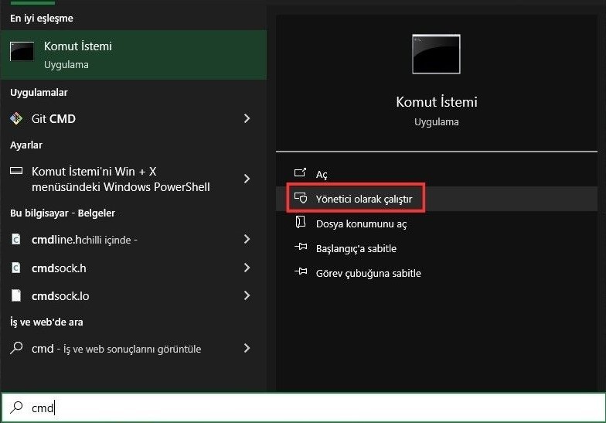Click the shield icon for Yönetici olarak çalıştır
This screenshot has height=423, width=606.
coord(301,199)
